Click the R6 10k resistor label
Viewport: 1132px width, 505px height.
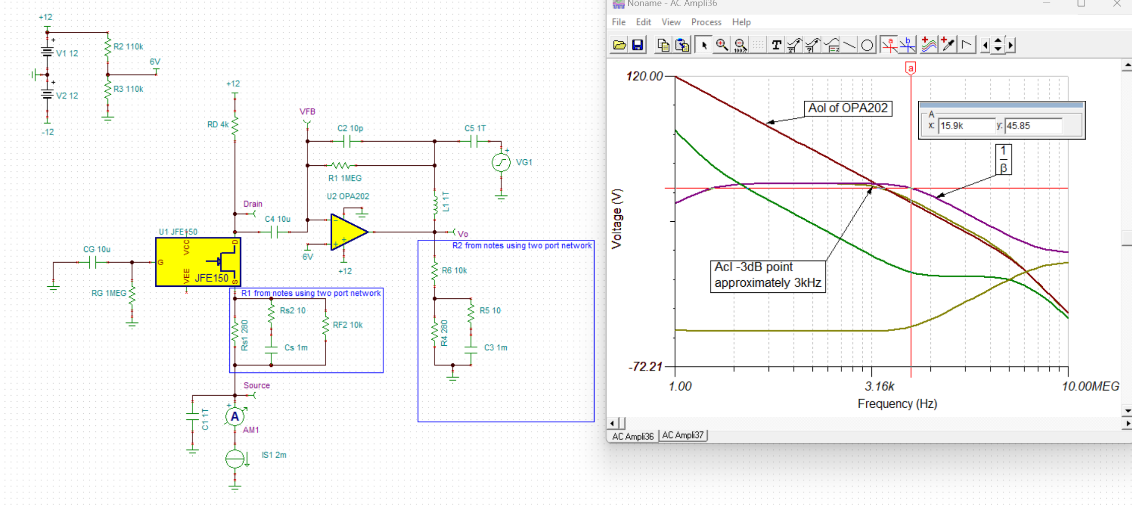[454, 271]
